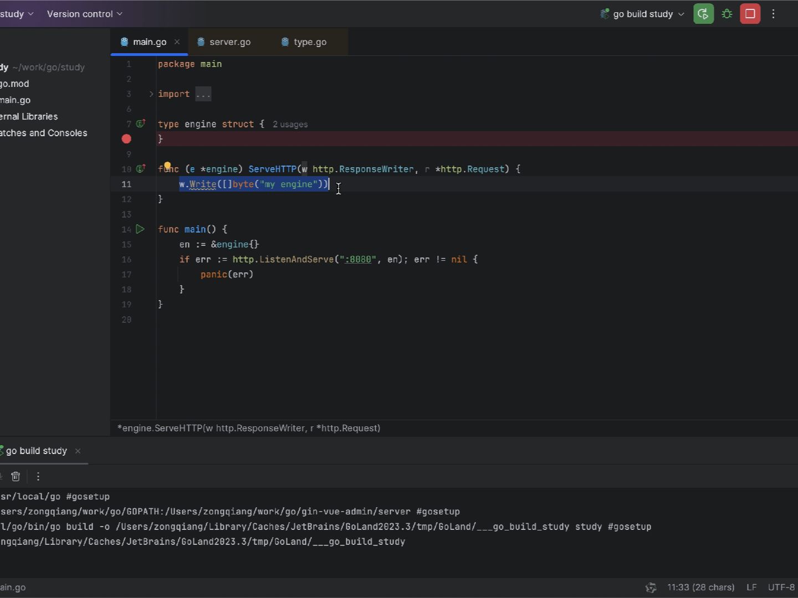
Task: Start debugging with the bug icon
Action: point(727,14)
